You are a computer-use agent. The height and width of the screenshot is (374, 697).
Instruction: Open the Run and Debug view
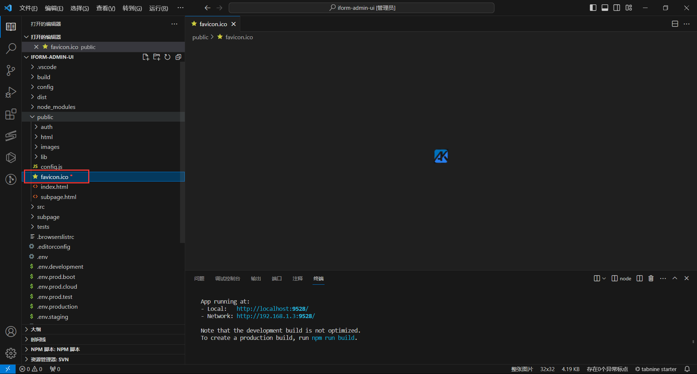click(x=11, y=92)
